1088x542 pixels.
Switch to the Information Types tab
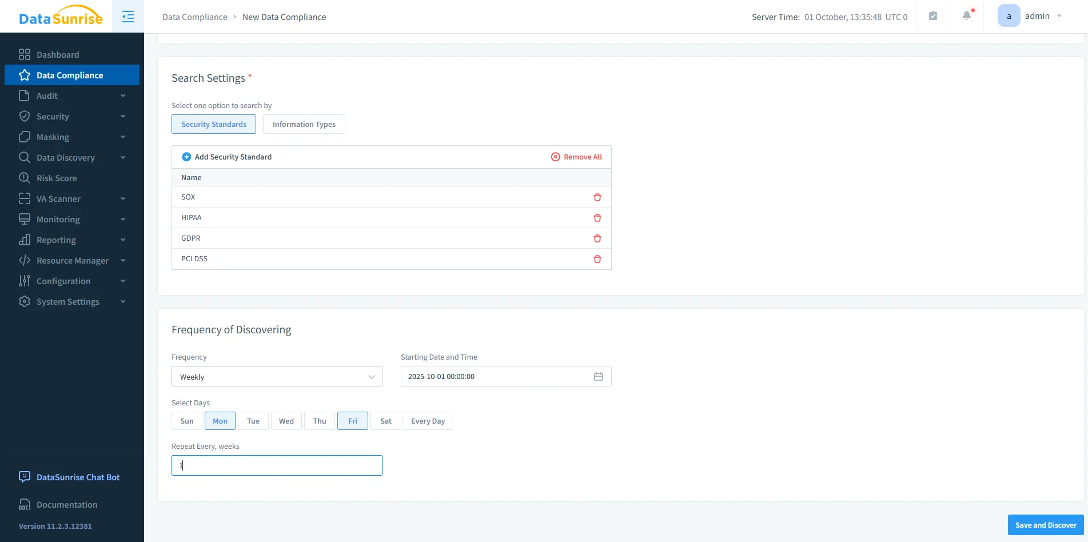click(x=304, y=124)
